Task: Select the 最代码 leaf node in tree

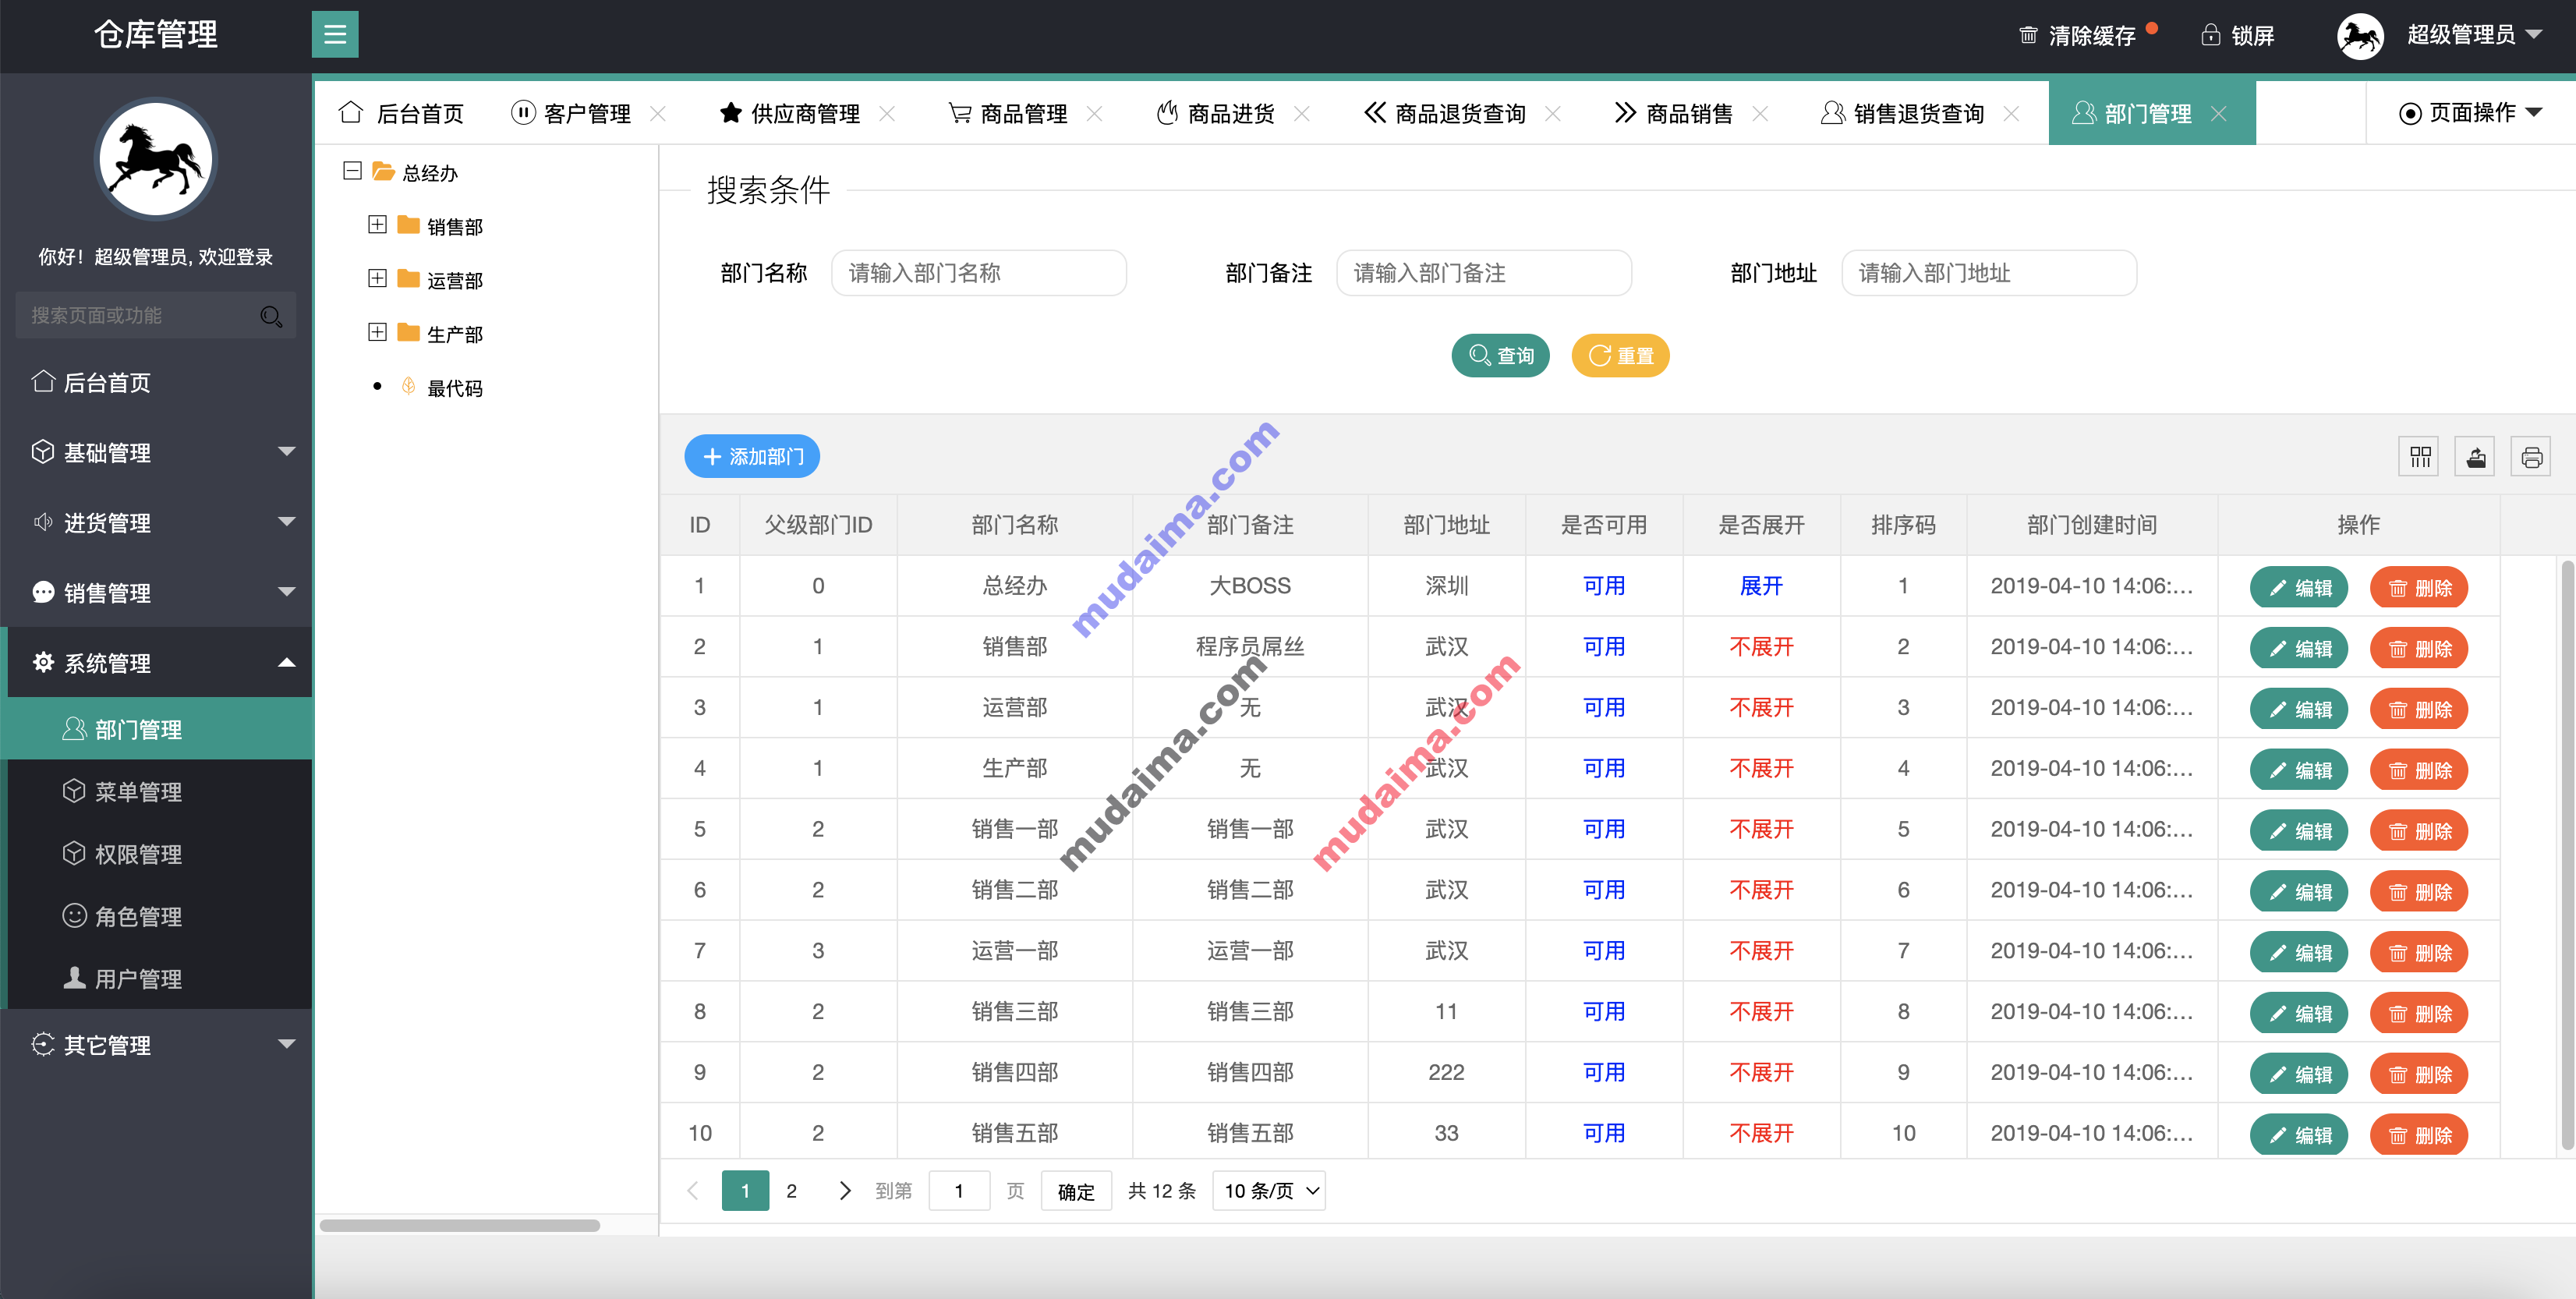Action: 455,388
